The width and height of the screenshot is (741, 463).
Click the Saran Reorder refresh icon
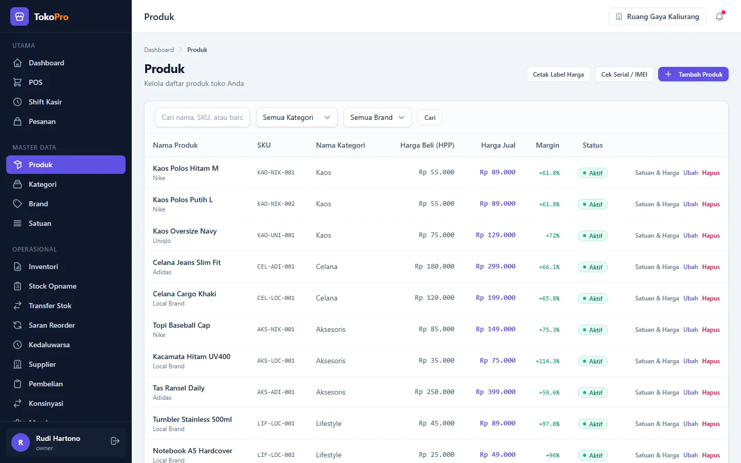(17, 325)
